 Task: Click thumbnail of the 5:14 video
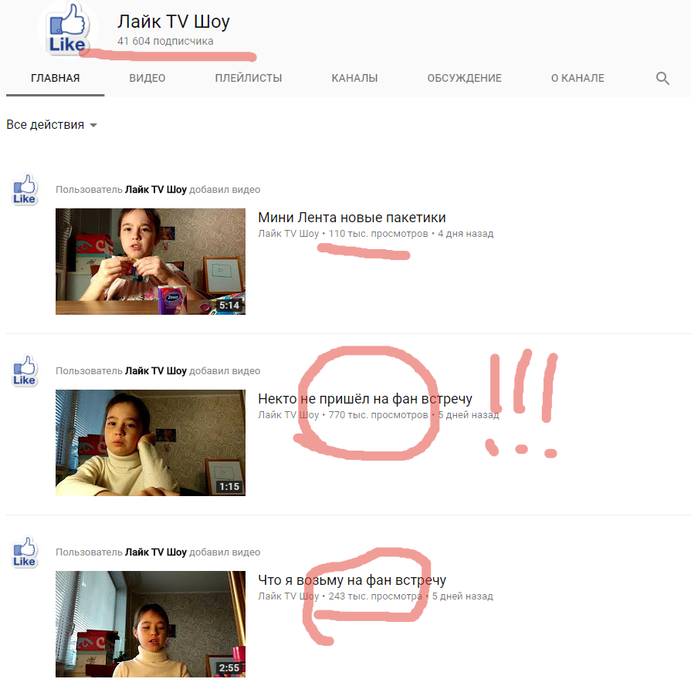pyautogui.click(x=151, y=262)
